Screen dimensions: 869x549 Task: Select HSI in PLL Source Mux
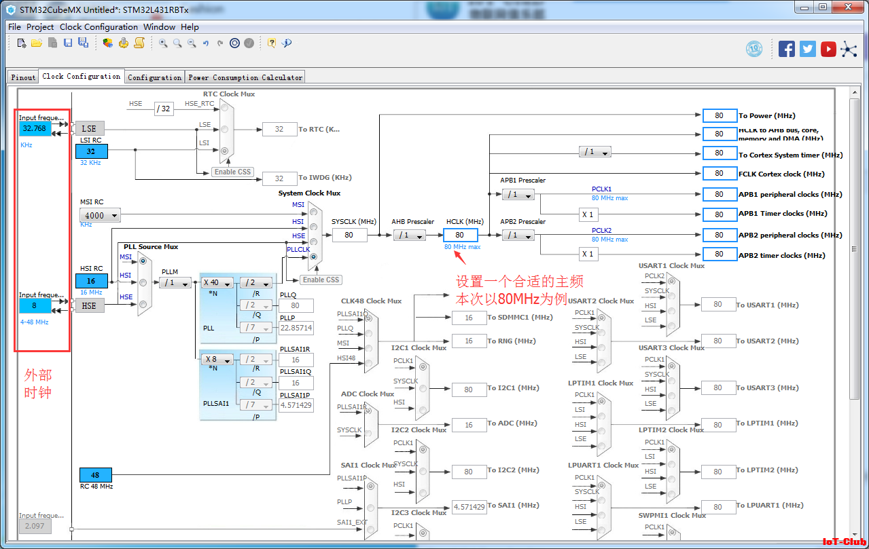[143, 283]
